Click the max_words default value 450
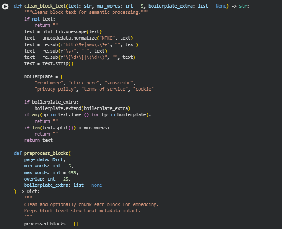Viewport: 282px width, 229px height. click(71, 172)
